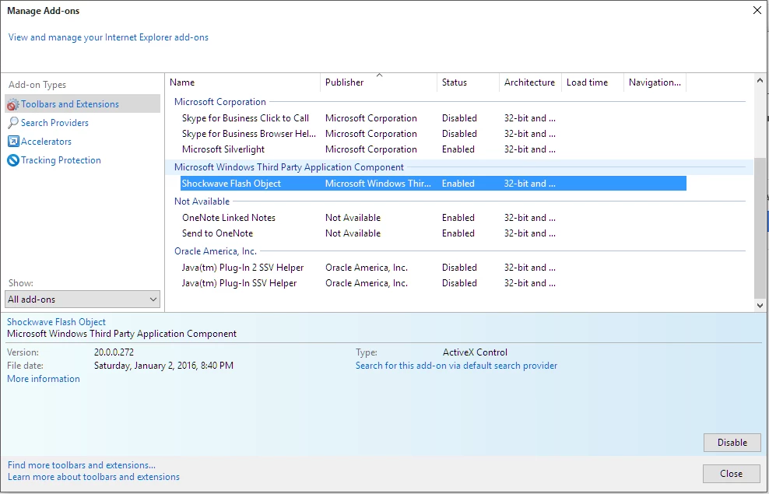Click the version value 20.0.0.272
769x494 pixels.
pyautogui.click(x=114, y=352)
